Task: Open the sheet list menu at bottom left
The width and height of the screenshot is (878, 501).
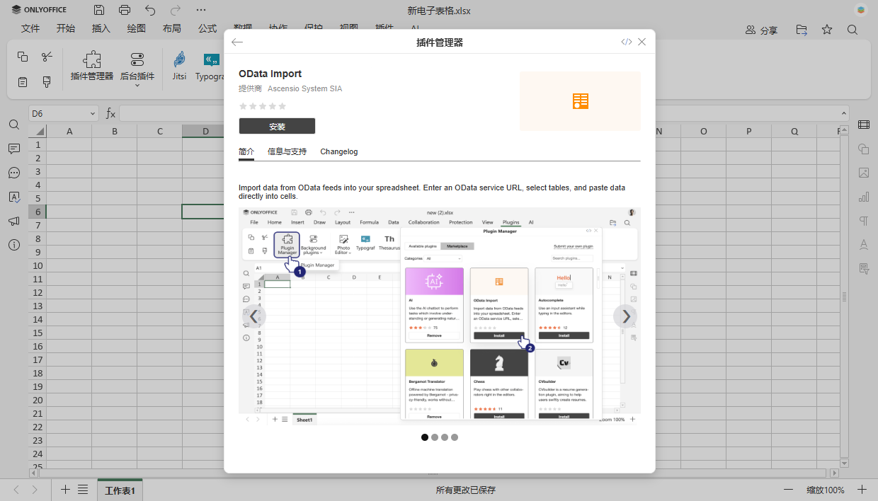Action: coord(83,489)
